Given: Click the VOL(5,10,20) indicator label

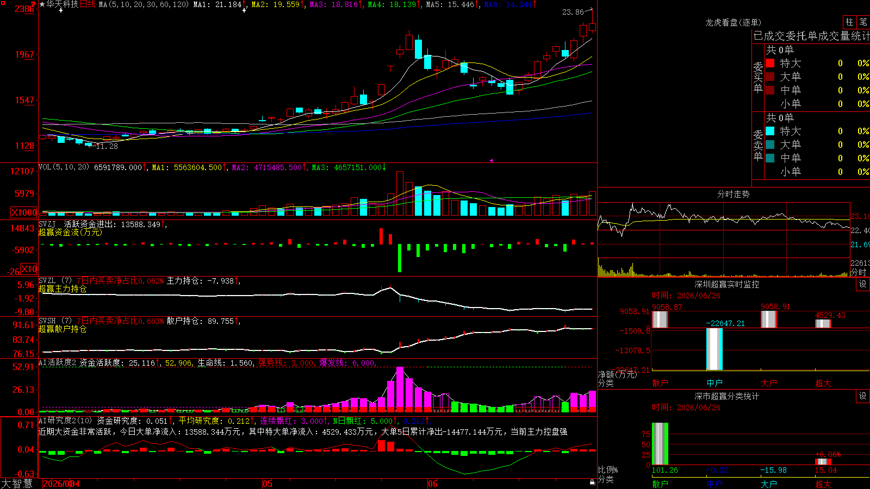Looking at the screenshot, I should tap(64, 167).
